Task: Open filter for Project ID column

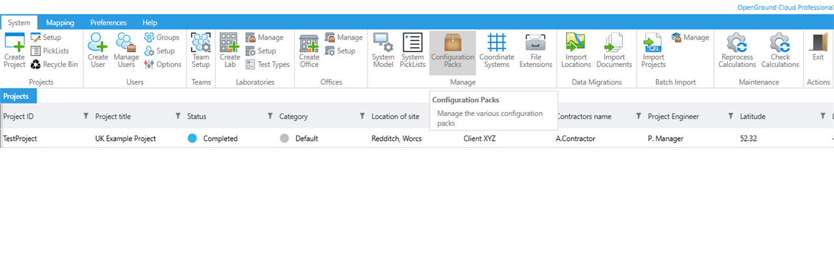Action: (86, 116)
